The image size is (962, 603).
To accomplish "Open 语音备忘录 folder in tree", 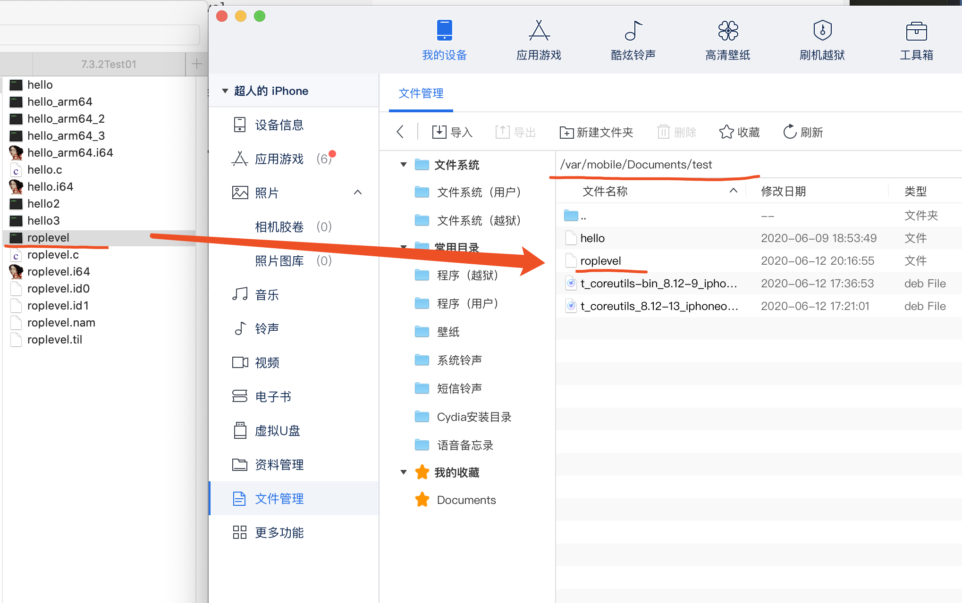I will [454, 445].
